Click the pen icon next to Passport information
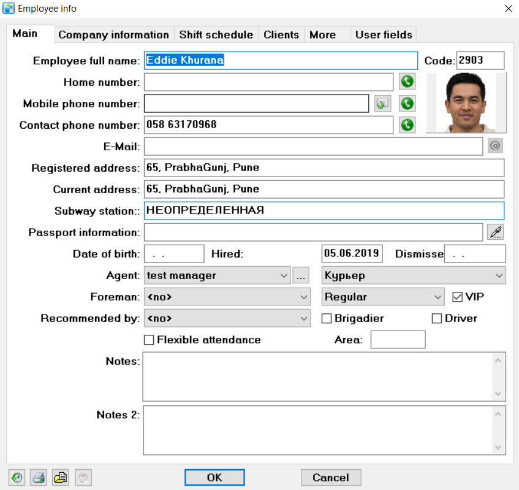 [494, 232]
